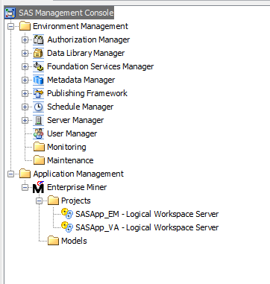Click the Publishing Framework icon
Screen dimensions: 270x284
point(38,93)
